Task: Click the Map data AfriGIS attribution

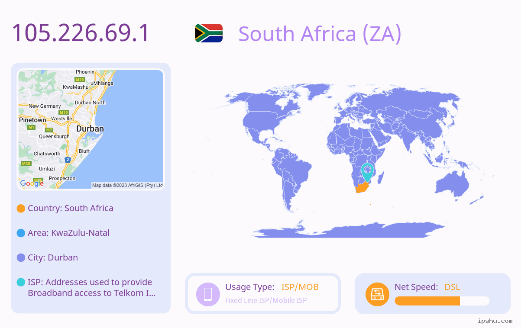Action: click(127, 185)
